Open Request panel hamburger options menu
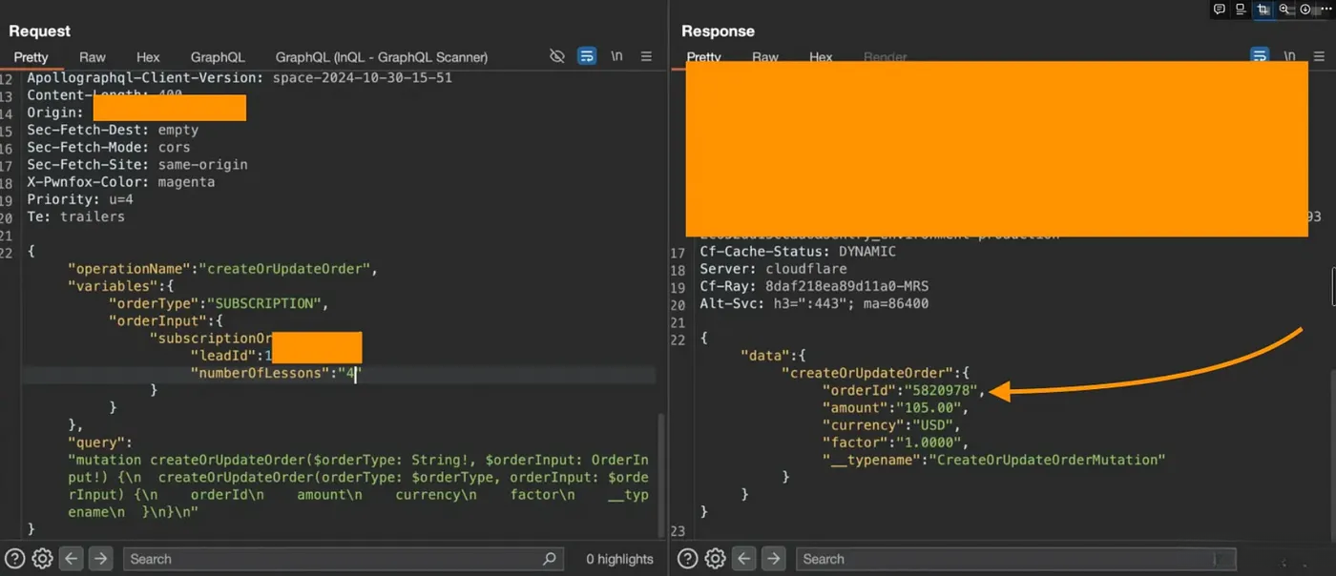The image size is (1336, 576). 646,56
